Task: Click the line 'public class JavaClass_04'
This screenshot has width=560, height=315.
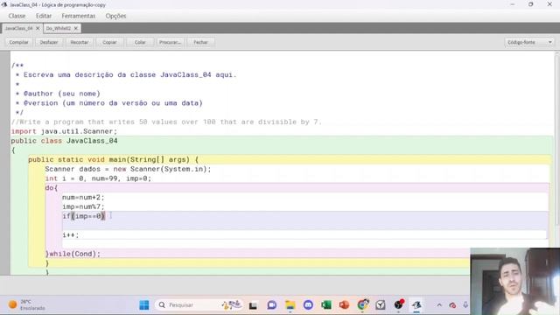Action: pos(64,141)
